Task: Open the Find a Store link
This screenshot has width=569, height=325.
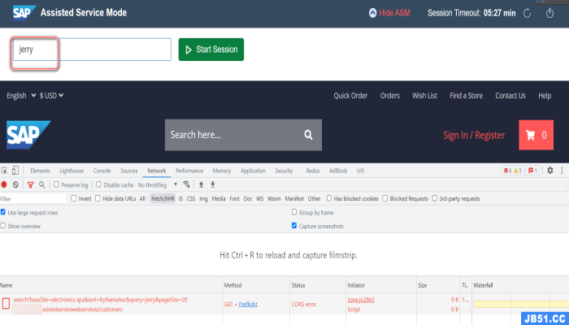Action: [x=467, y=96]
